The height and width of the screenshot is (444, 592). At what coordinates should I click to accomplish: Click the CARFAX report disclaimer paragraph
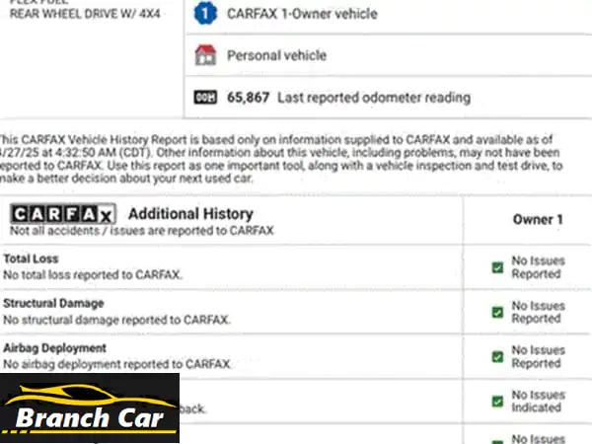coord(281,159)
